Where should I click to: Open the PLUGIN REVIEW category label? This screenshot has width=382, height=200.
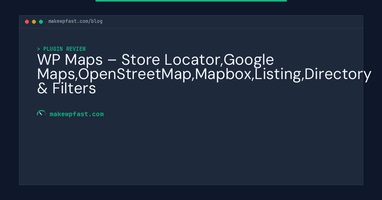(x=65, y=49)
